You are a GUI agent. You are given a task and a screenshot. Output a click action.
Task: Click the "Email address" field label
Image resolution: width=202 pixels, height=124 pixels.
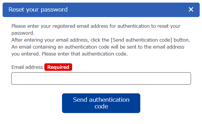click(27, 67)
